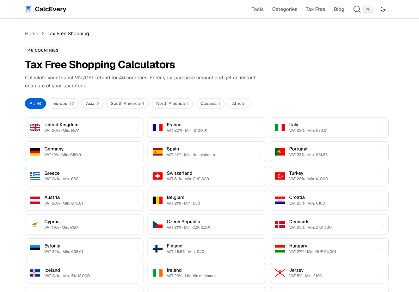The height and width of the screenshot is (292, 419).
Task: Click the Turkey flag icon
Action: coord(279,176)
